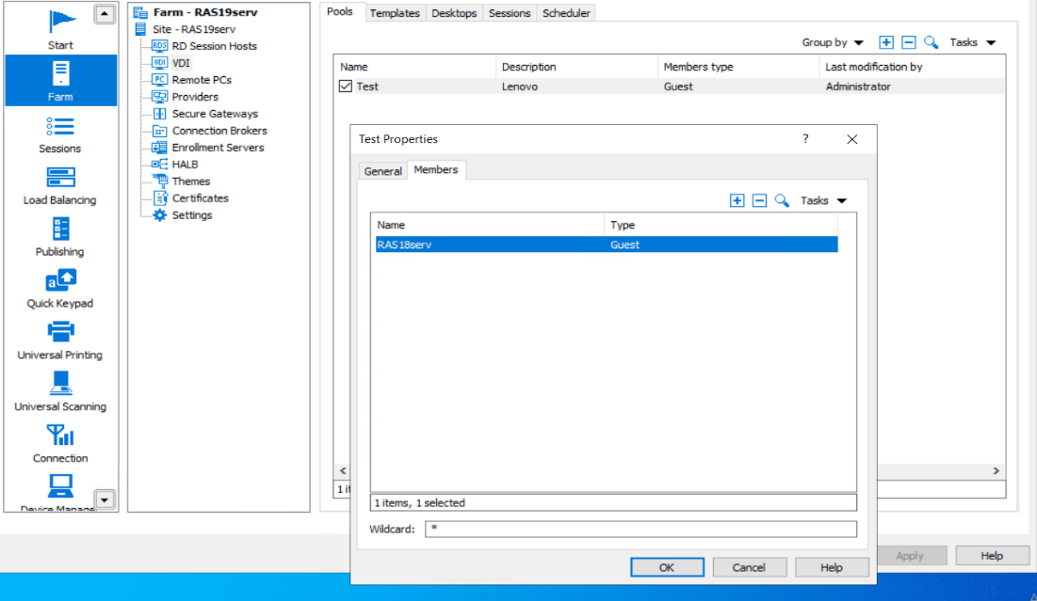Open the Publishing category

tap(60, 237)
